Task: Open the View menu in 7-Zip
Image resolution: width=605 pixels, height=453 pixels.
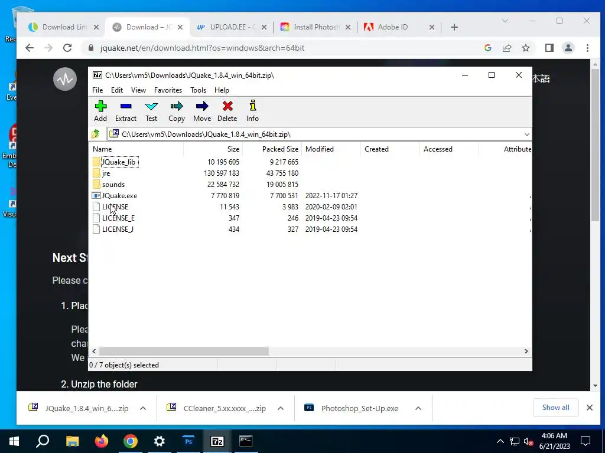Action: coord(138,90)
